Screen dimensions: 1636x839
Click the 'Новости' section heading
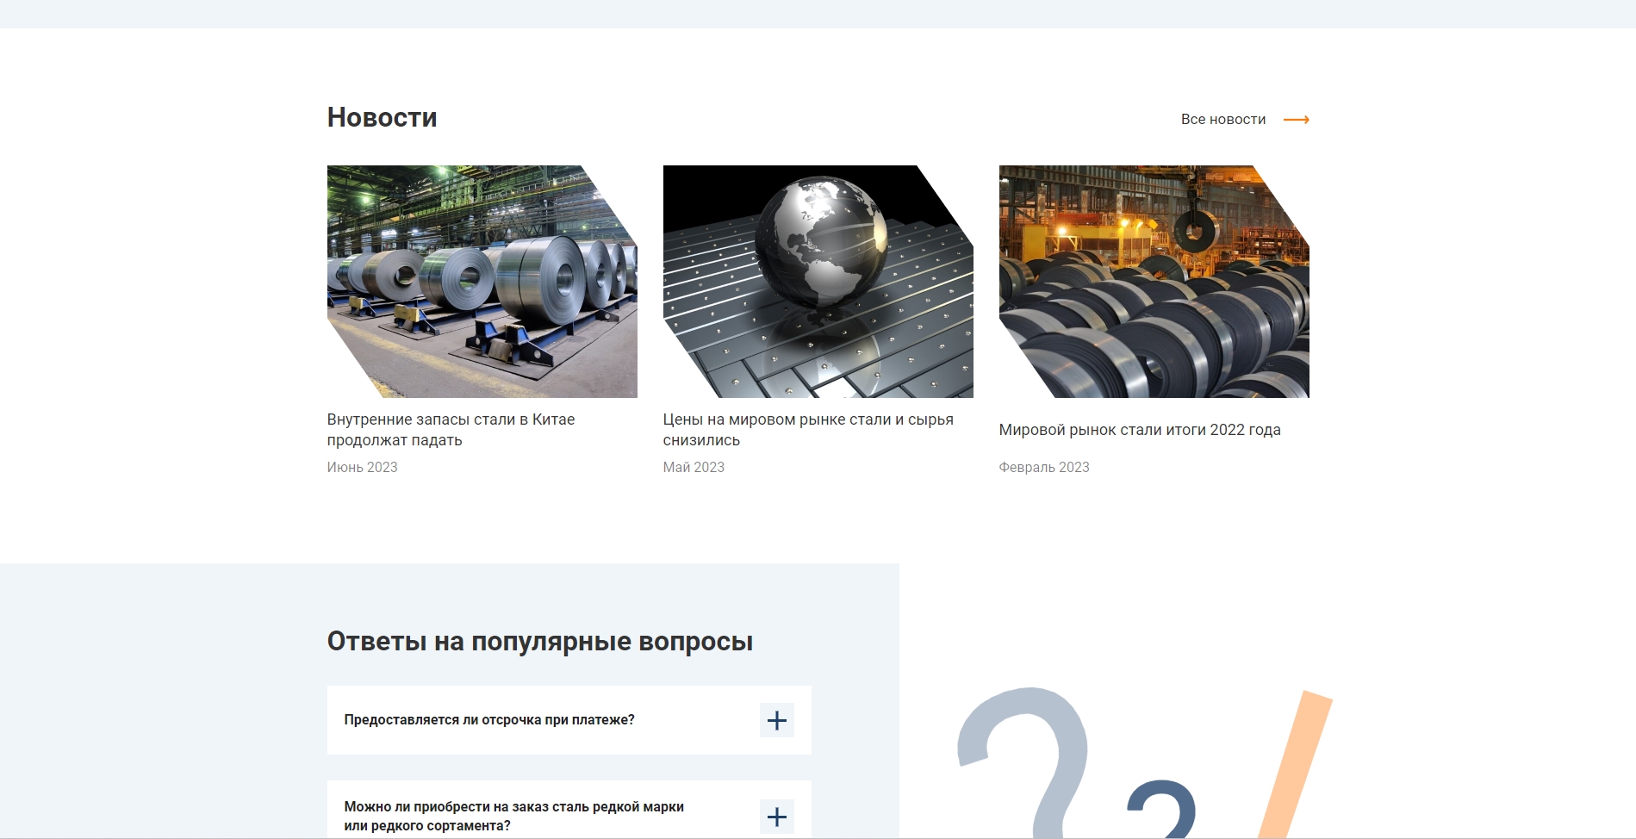382,117
